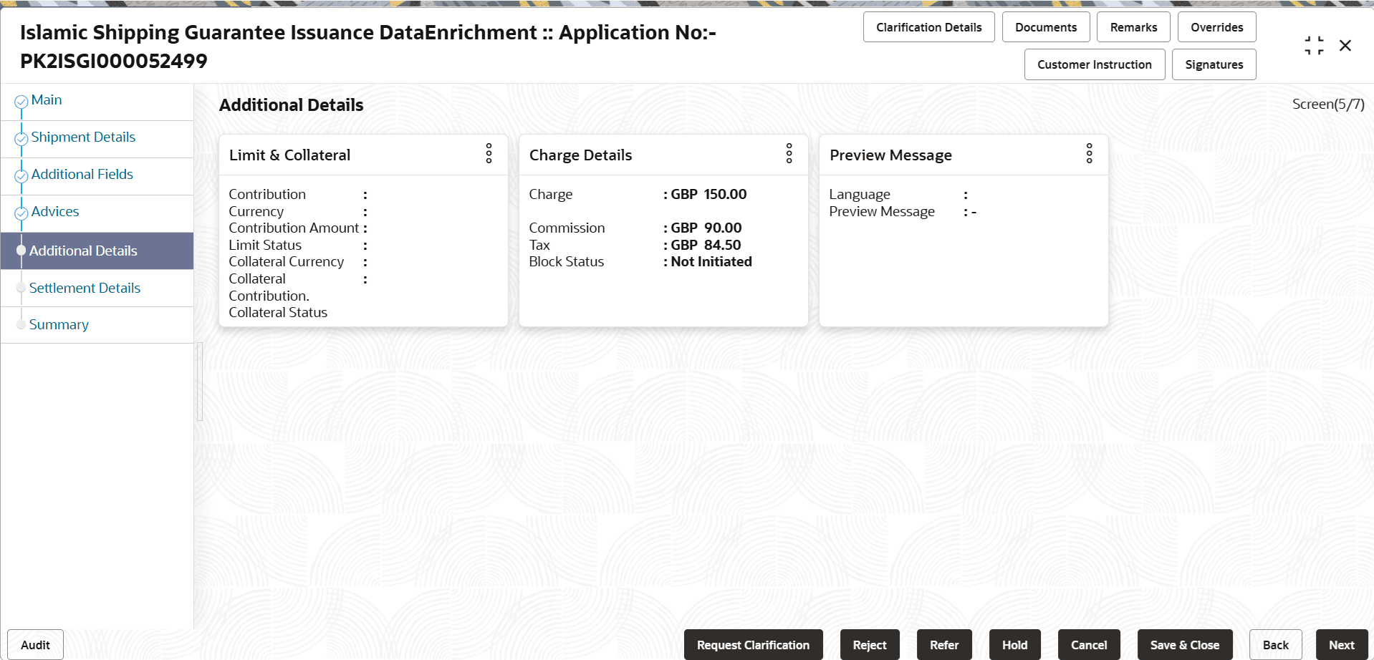The height and width of the screenshot is (660, 1374).
Task: Click the tax value GBP 84.50
Action: [x=706, y=246]
